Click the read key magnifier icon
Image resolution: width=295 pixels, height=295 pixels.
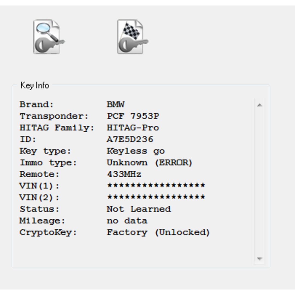49,37
